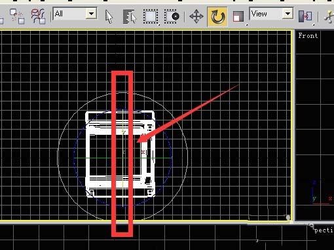Click the Unlink Selection toolbar icon
334x250 pixels.
tap(17, 16)
